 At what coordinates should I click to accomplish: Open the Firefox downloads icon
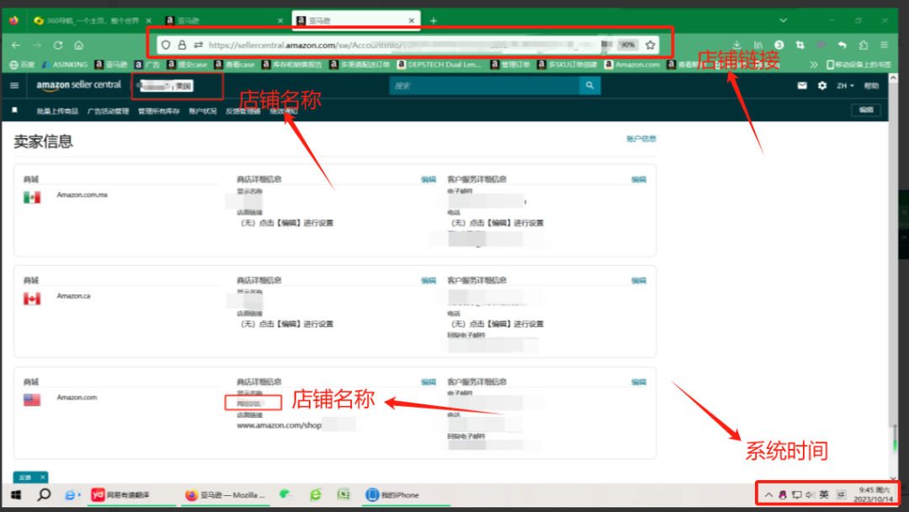pos(736,45)
